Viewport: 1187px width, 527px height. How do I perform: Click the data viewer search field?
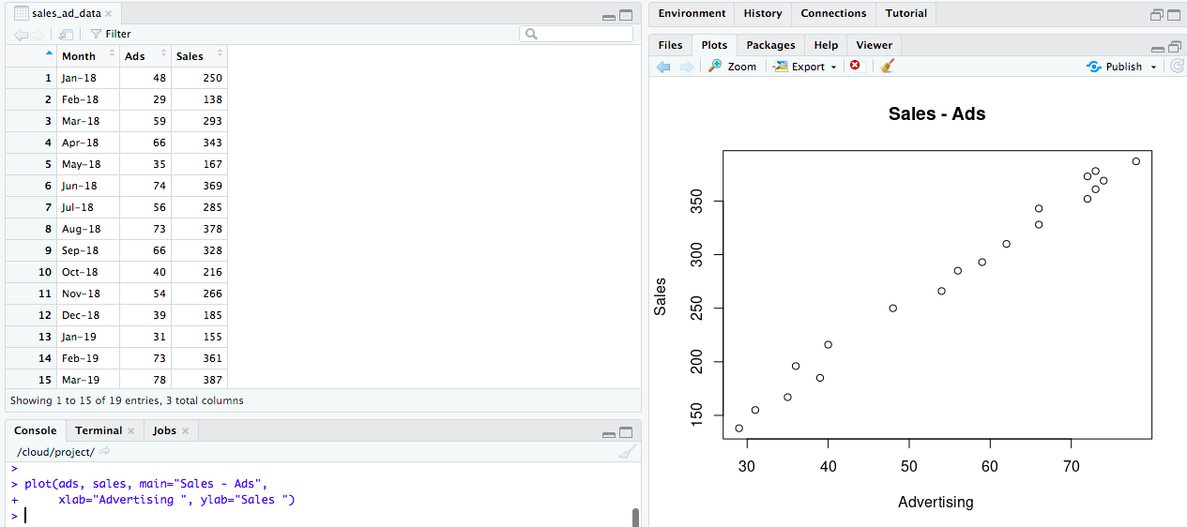[x=575, y=34]
